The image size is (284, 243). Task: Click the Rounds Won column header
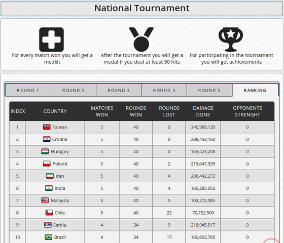click(x=136, y=111)
